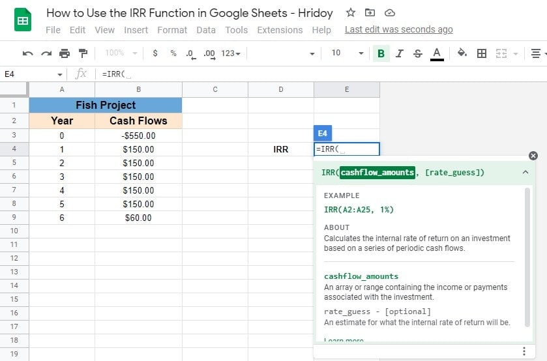Open the zoom 100% dropdown
This screenshot has height=361, width=547.
121,53
